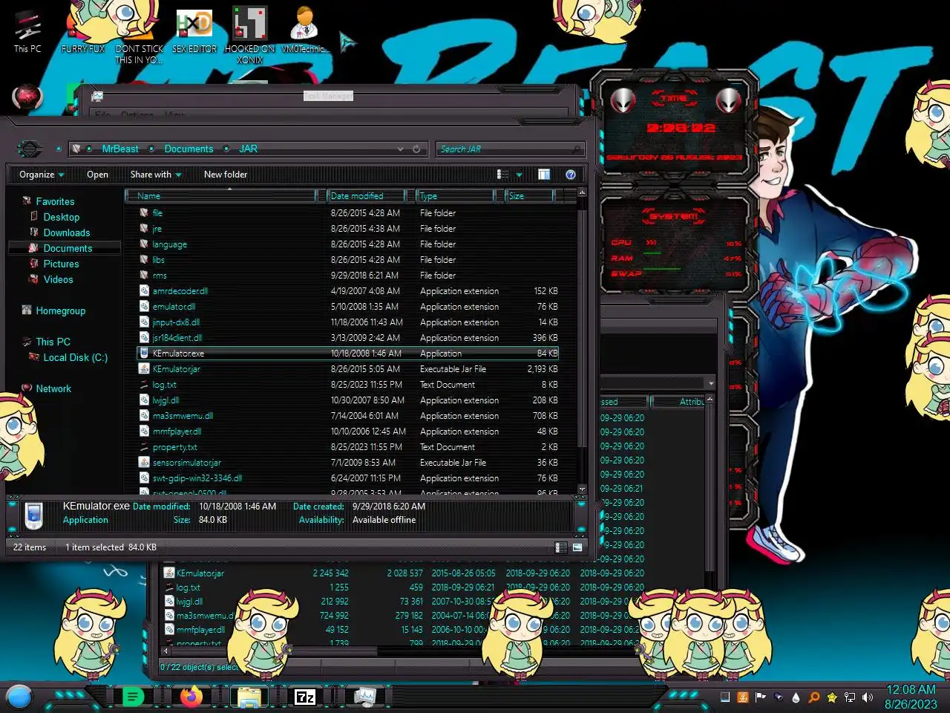Sort by the Date modified column
Screen dimensions: 950x713
click(x=367, y=196)
